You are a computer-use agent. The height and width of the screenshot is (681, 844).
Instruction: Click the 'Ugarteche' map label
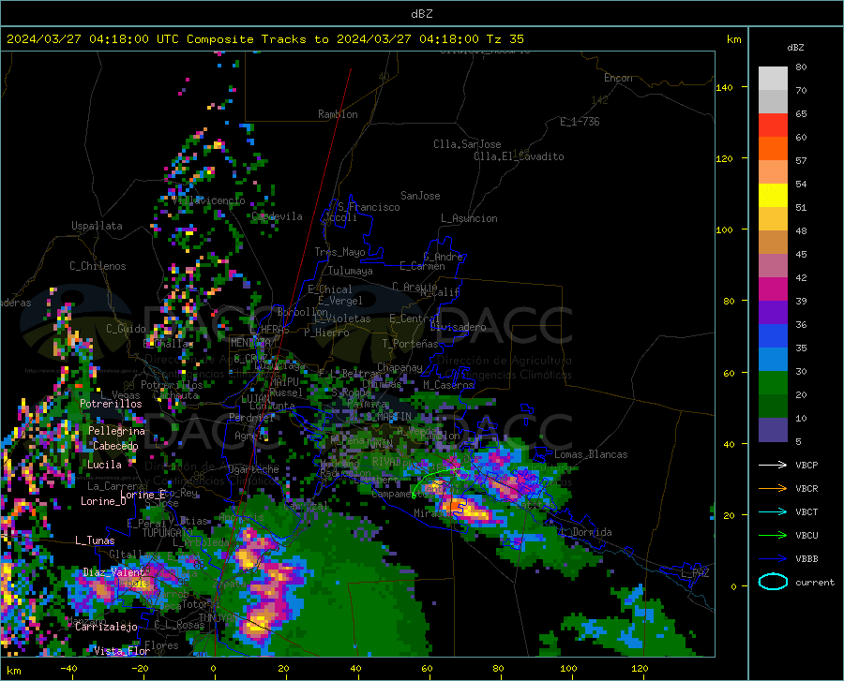(x=253, y=469)
